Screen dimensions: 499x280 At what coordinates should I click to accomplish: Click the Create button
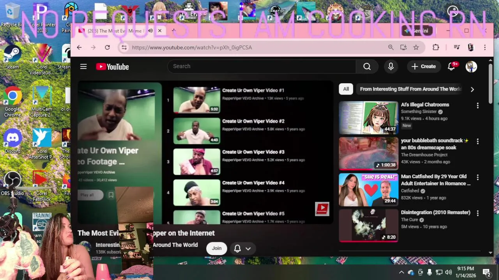coord(424,66)
